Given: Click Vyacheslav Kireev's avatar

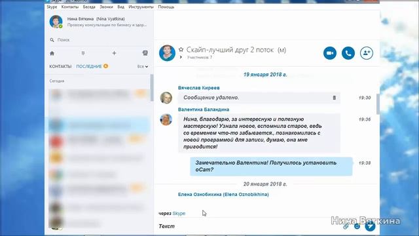Looking at the screenshot, I should coord(166,98).
